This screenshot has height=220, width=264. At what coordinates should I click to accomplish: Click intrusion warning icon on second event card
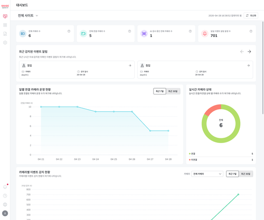142,65
